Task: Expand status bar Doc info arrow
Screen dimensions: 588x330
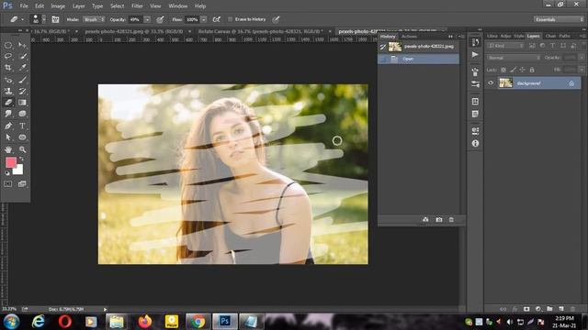Action: coord(105,310)
